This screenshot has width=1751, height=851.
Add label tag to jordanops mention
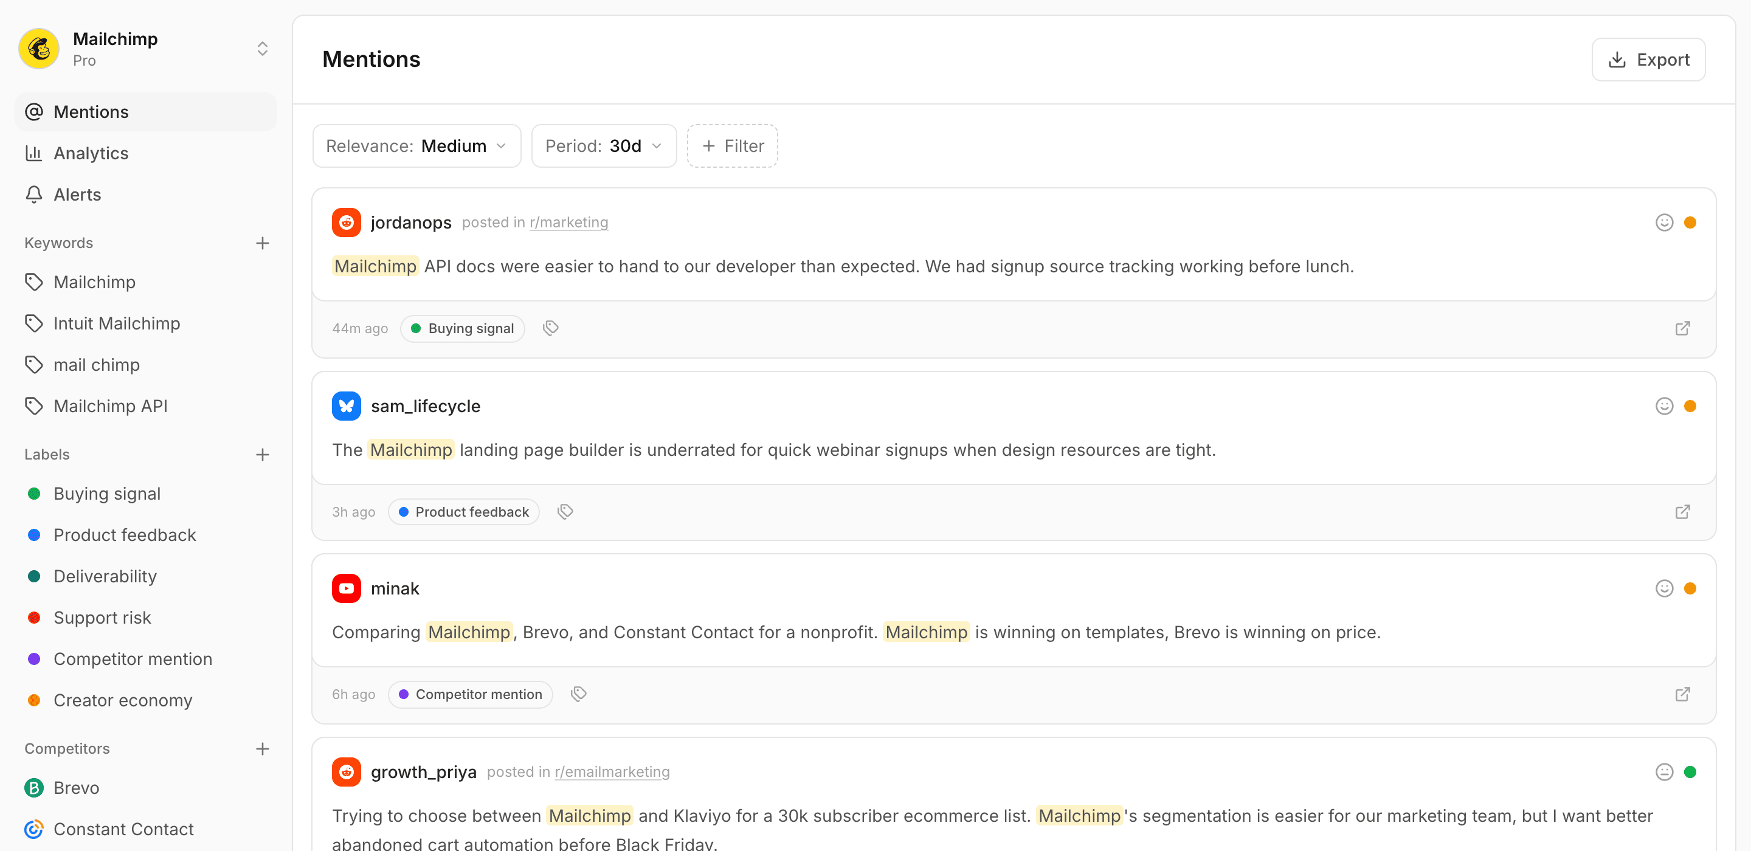click(551, 329)
